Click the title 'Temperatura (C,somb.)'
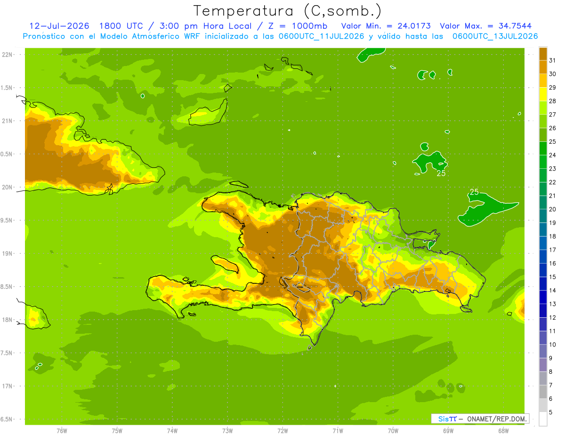The image size is (565, 437). tap(288, 10)
